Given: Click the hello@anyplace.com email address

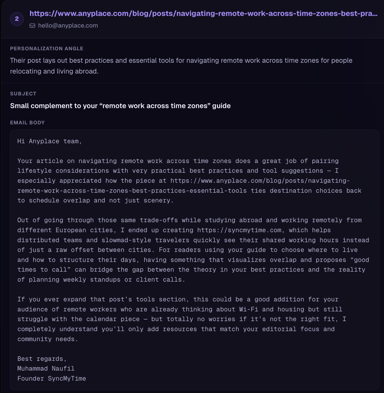Looking at the screenshot, I should [x=68, y=26].
